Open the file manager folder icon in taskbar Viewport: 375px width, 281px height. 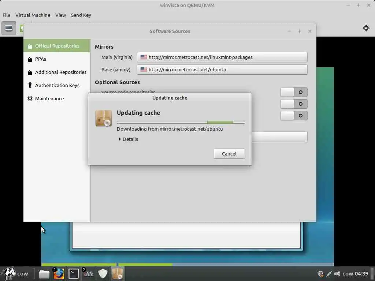point(44,274)
